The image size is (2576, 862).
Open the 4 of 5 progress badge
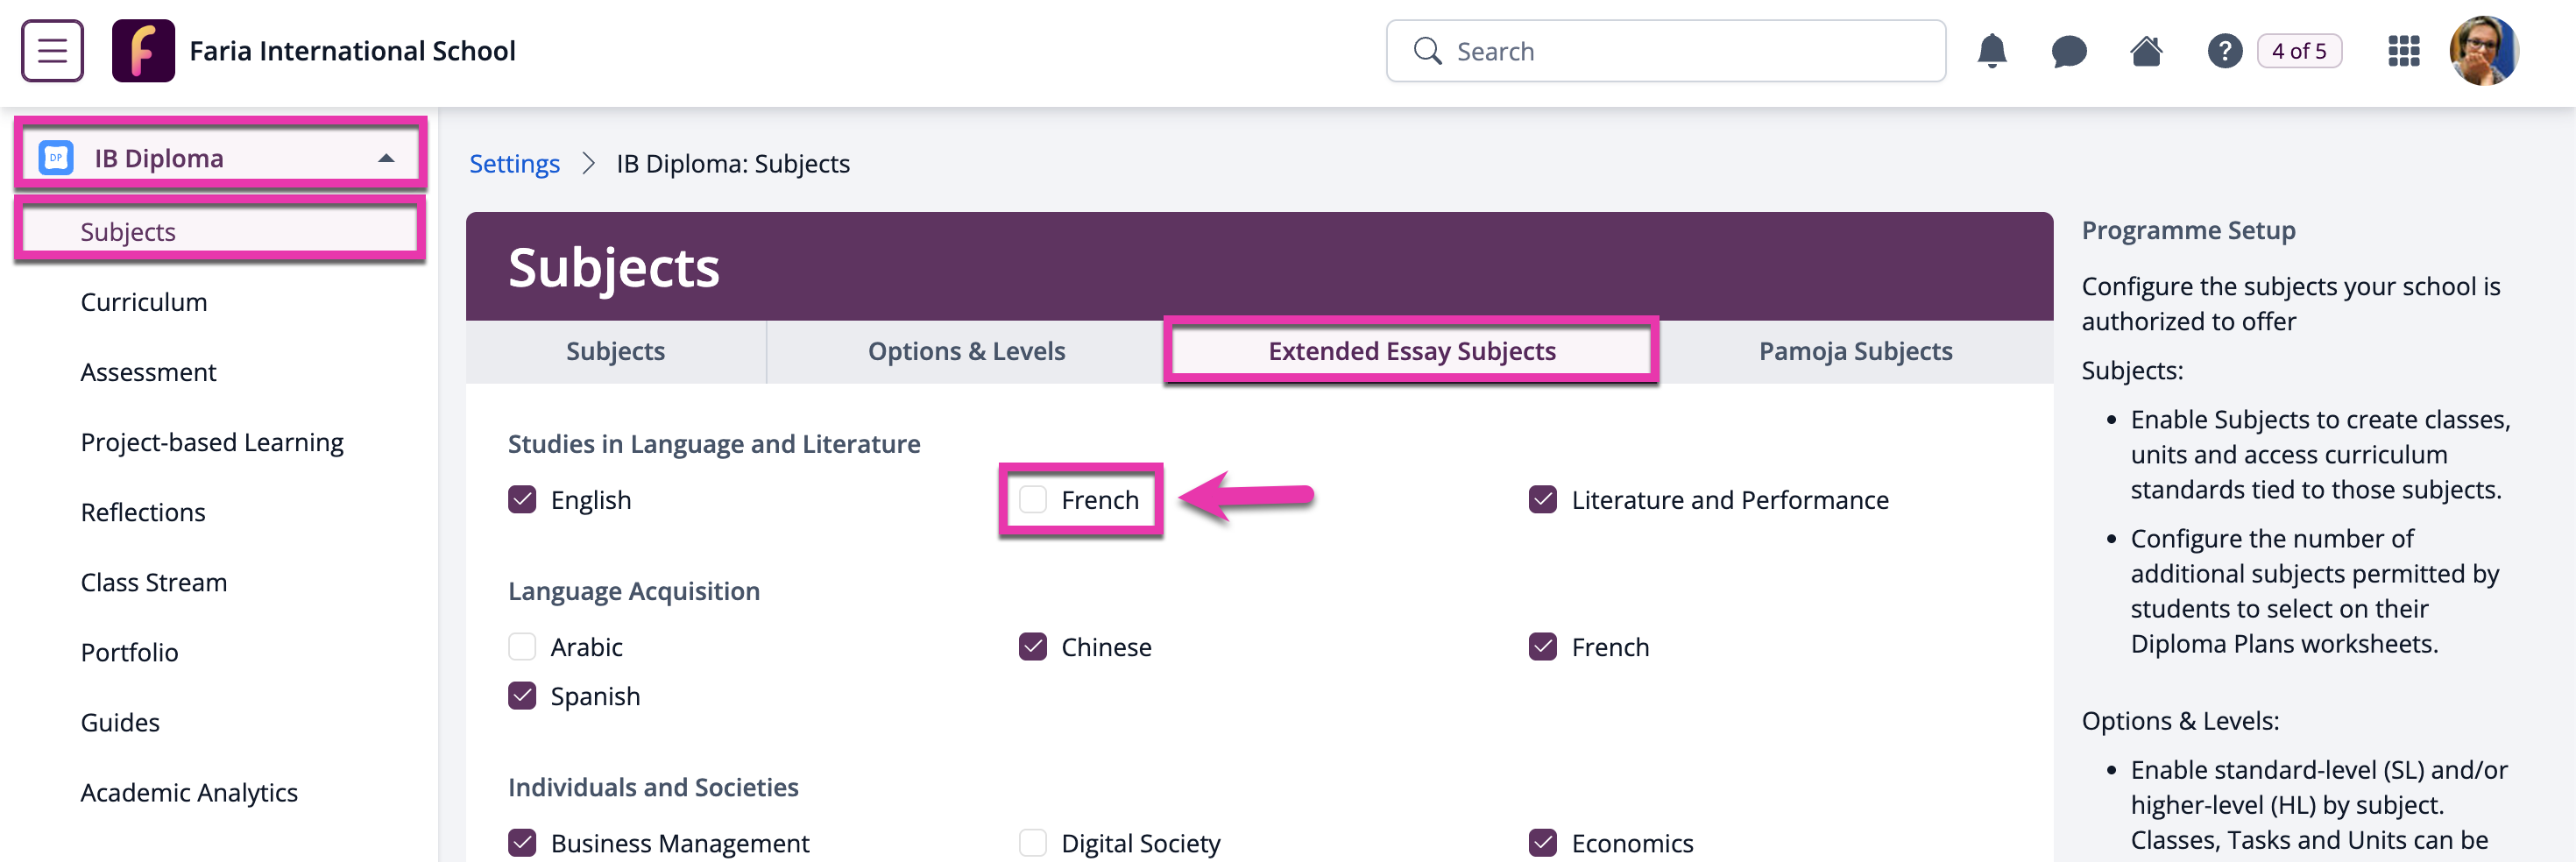(2299, 51)
